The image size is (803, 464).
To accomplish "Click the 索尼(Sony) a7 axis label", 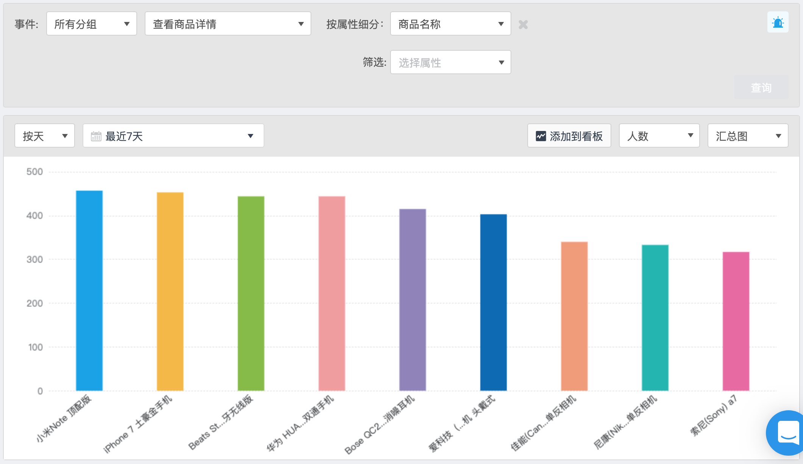I will click(714, 415).
